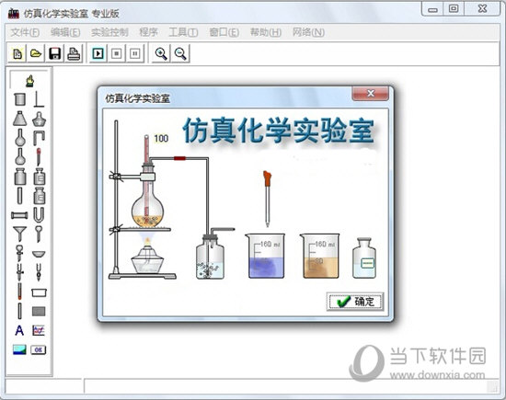The height and width of the screenshot is (400, 506).
Task: Select the round flask beside the bent tube
Action: click(x=20, y=138)
